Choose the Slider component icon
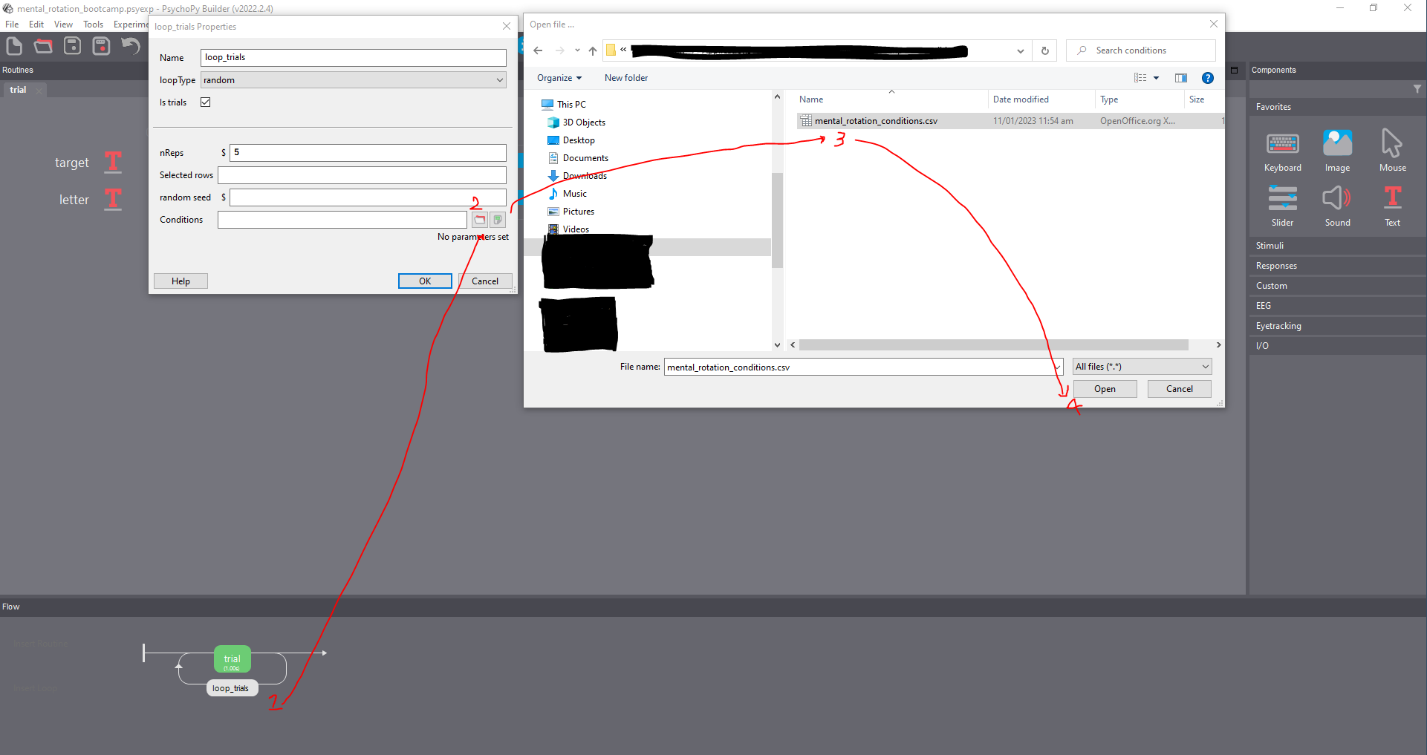1427x755 pixels. pyautogui.click(x=1282, y=199)
